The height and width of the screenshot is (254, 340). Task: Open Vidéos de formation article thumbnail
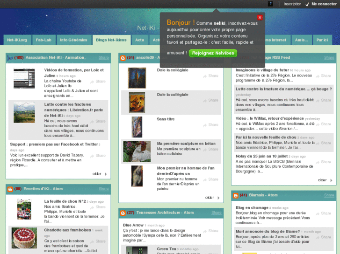[24, 78]
